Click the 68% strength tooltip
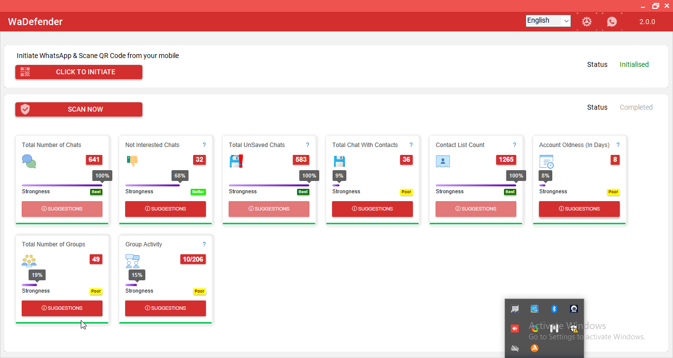Screen dimensions: 673x358 click(x=180, y=176)
